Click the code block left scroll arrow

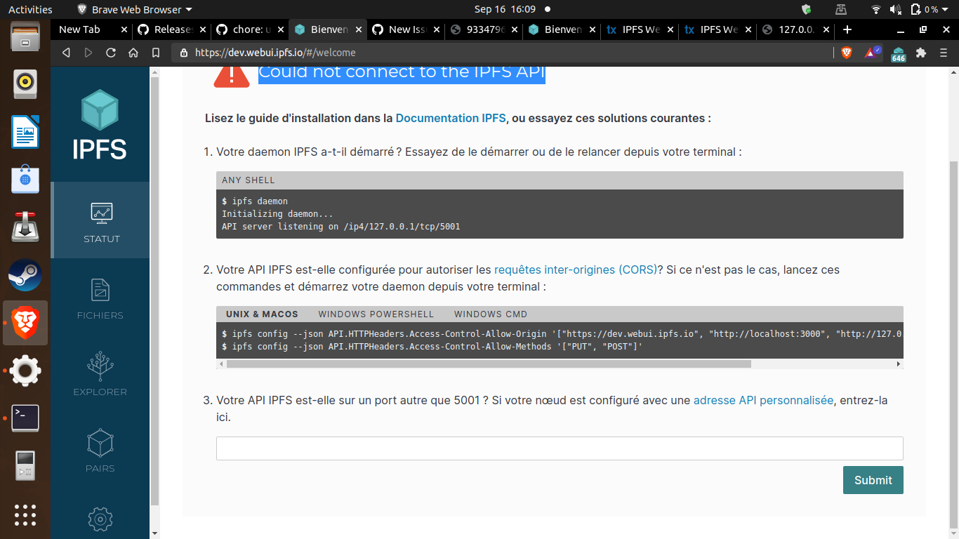(x=221, y=364)
